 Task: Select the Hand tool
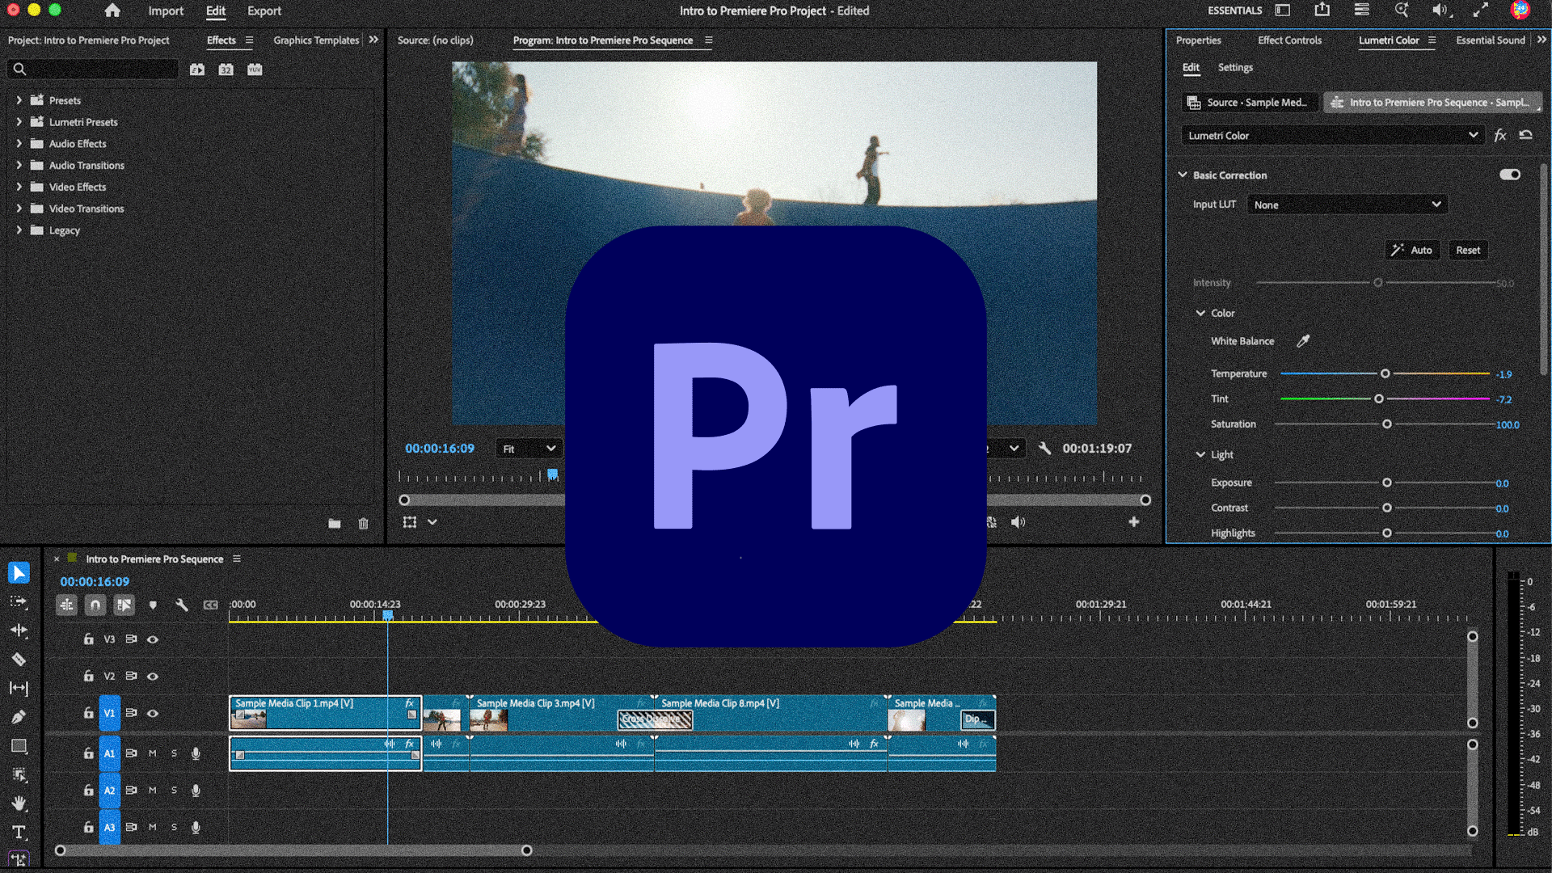[19, 803]
